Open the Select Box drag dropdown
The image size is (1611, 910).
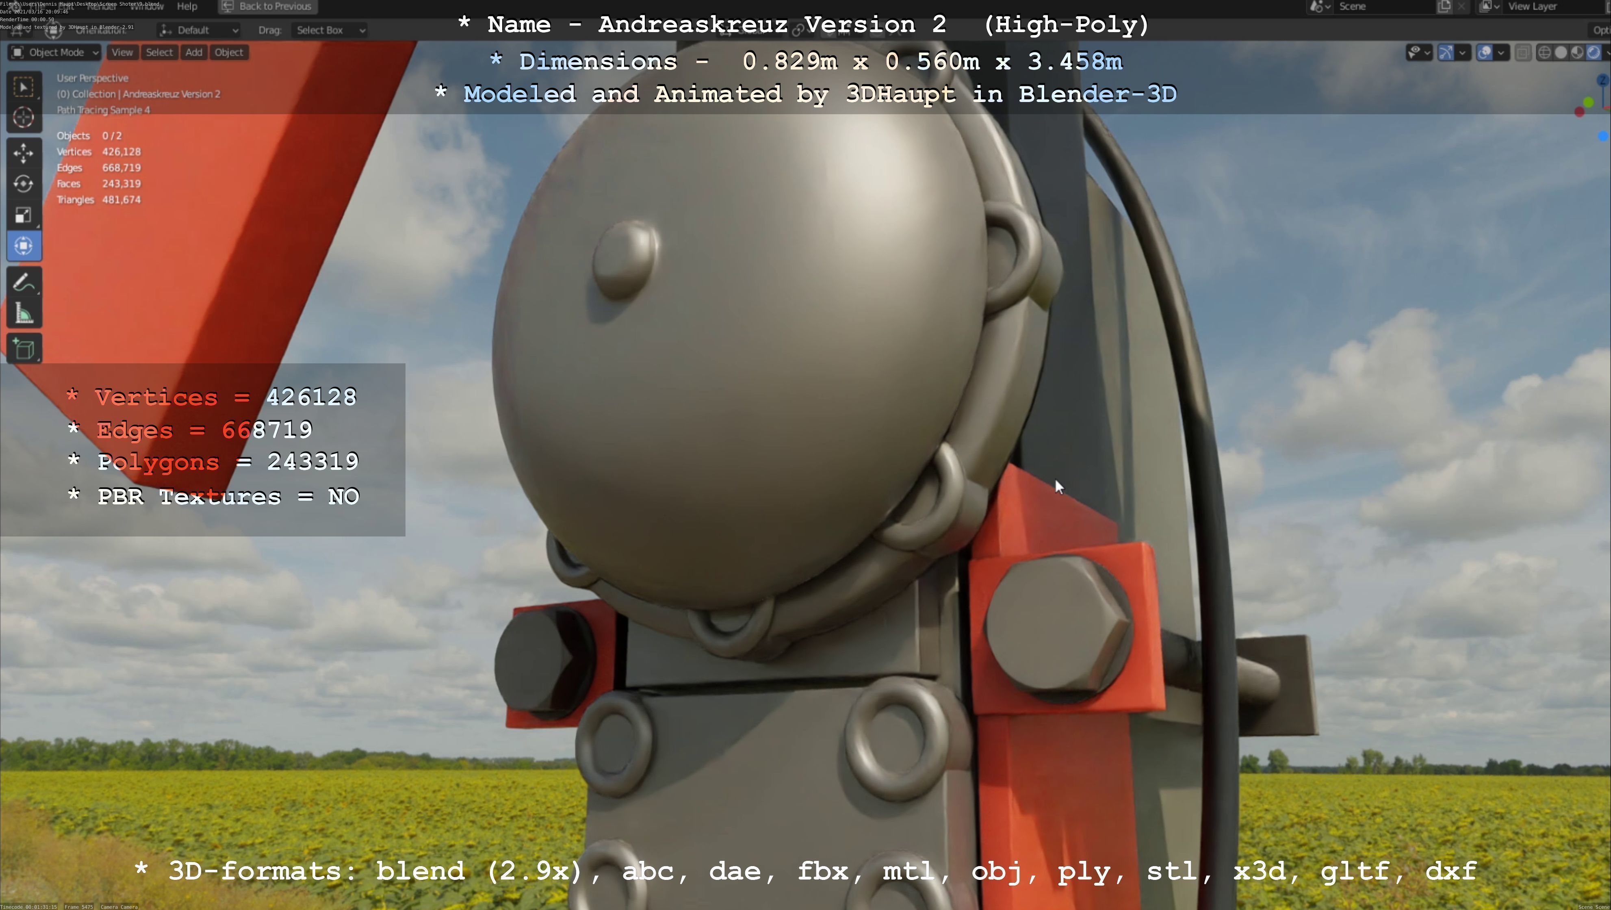[330, 30]
